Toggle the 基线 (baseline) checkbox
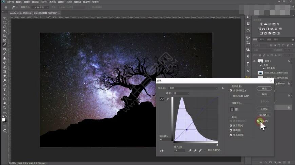 click(231, 130)
